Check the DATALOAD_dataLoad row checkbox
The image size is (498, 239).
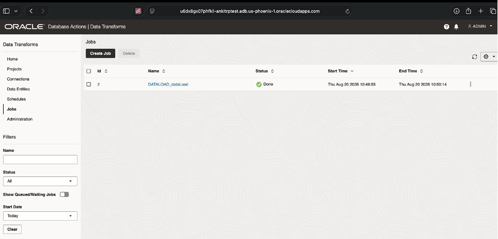(88, 84)
